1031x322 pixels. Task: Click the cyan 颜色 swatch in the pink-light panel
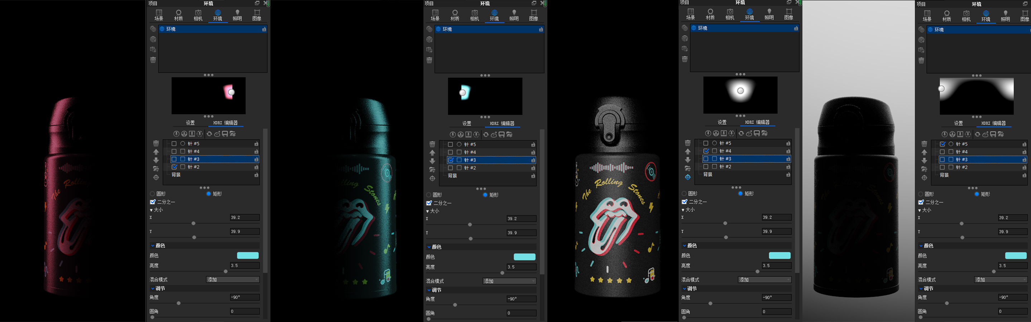coord(248,256)
